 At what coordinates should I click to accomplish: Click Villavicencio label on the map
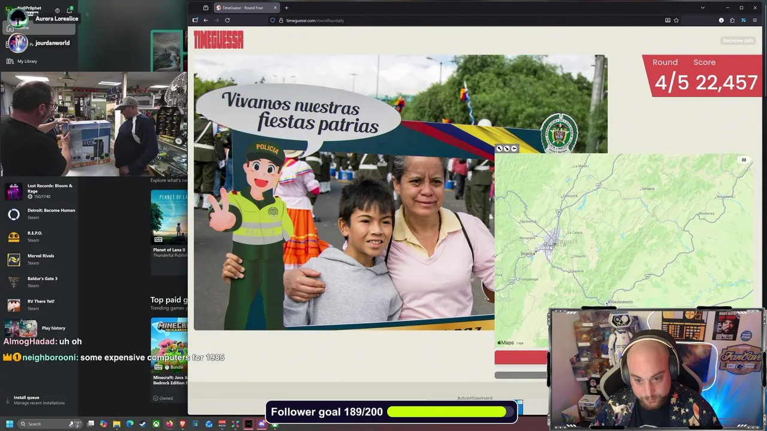(620, 302)
